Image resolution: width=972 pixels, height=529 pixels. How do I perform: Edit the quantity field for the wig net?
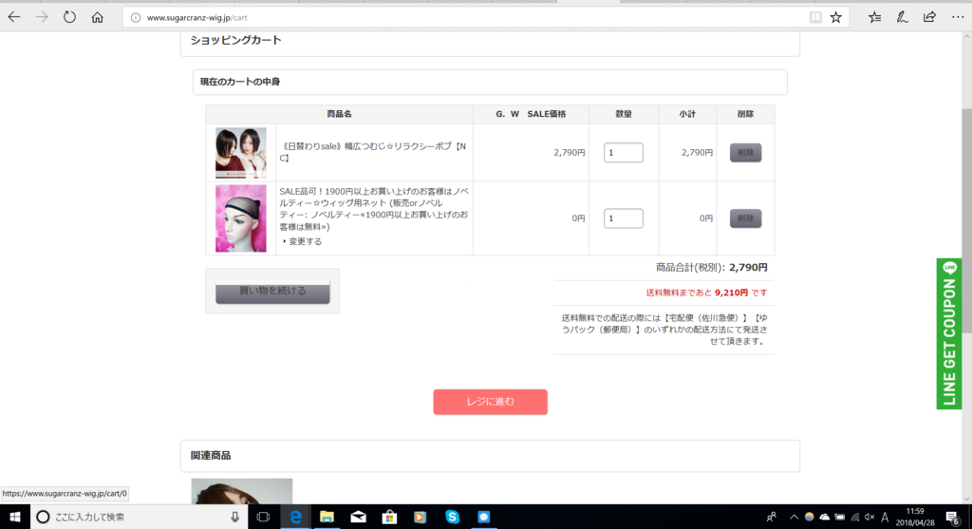623,218
